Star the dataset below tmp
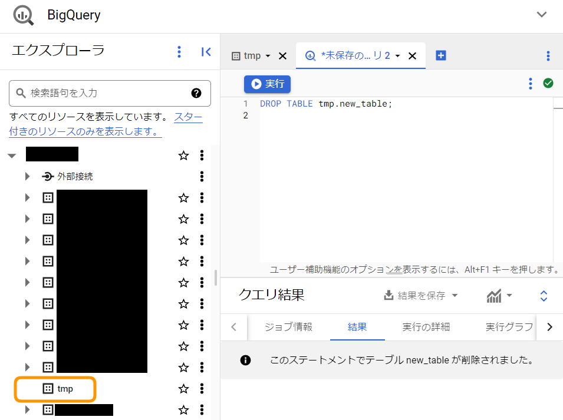This screenshot has height=420, width=563. [183, 409]
